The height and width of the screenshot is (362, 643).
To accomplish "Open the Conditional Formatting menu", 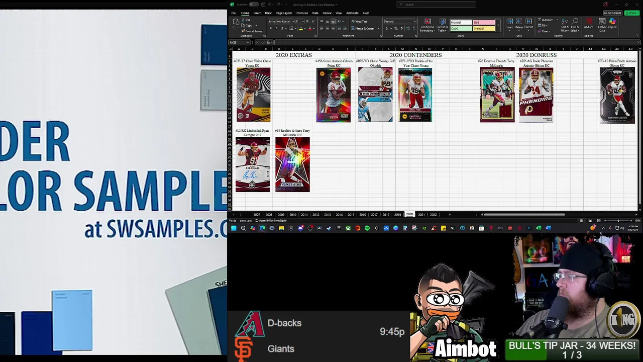I will [427, 26].
